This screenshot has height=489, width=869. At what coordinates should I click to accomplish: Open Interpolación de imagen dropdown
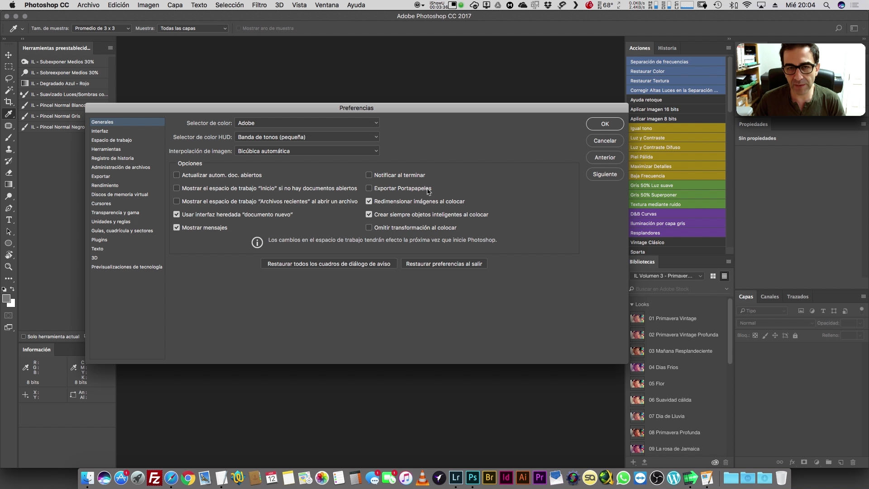tap(307, 151)
